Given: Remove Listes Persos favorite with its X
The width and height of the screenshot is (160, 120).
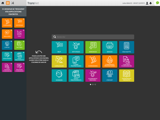Looking at the screenshot, I should click(11, 52).
